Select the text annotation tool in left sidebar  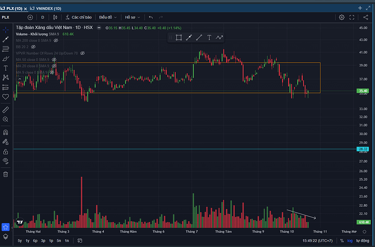pyautogui.click(x=5, y=67)
